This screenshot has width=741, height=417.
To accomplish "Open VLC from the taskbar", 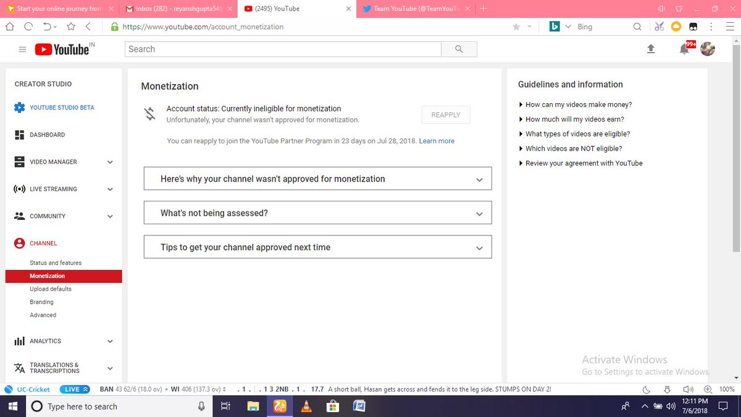I will pos(306,406).
